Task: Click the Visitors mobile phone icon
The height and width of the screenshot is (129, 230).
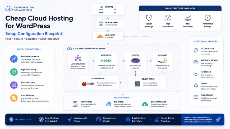Action: (115, 11)
